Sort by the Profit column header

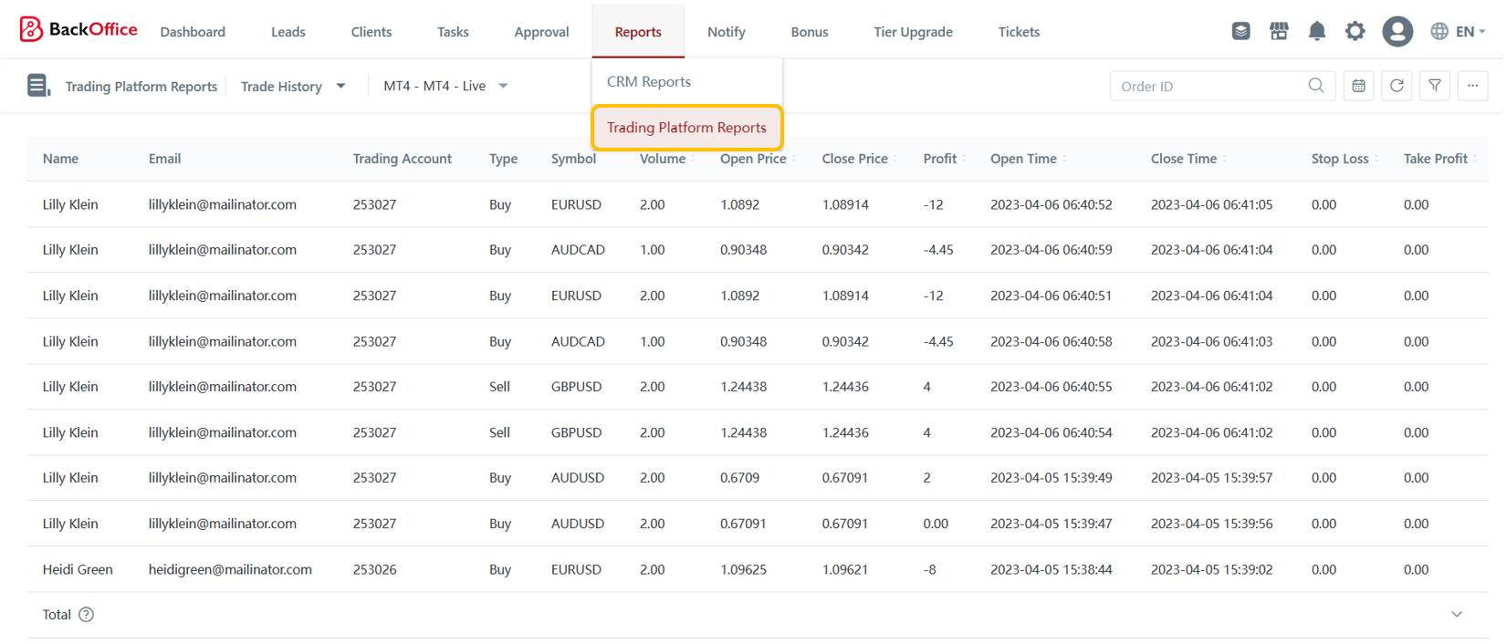pos(939,159)
